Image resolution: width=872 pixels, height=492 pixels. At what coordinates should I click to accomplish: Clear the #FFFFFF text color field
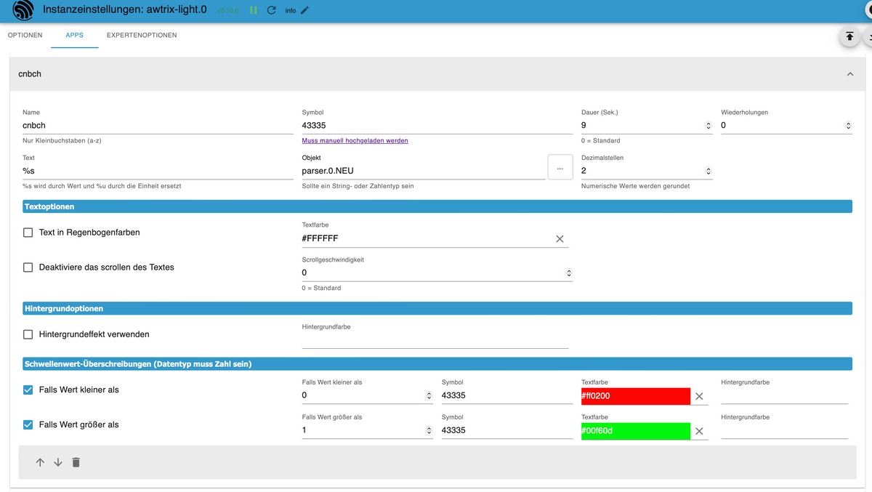tap(560, 238)
